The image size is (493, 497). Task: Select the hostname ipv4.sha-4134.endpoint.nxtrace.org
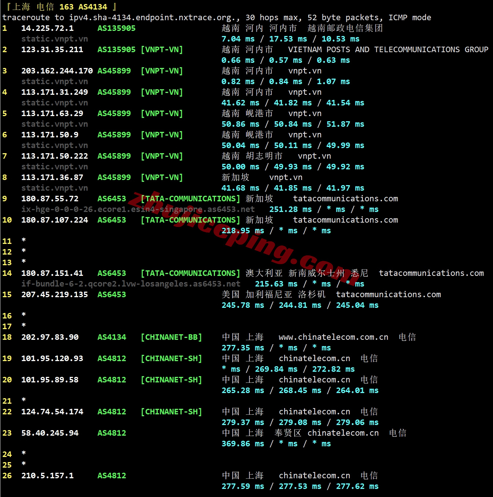pyautogui.click(x=153, y=18)
